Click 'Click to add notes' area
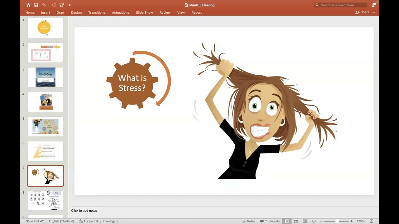The width and height of the screenshot is (399, 224). pos(84,211)
